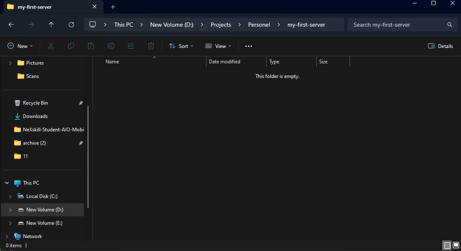Image resolution: width=461 pixels, height=251 pixels.
Task: Click the Paste icon in the toolbar
Action: tap(91, 46)
